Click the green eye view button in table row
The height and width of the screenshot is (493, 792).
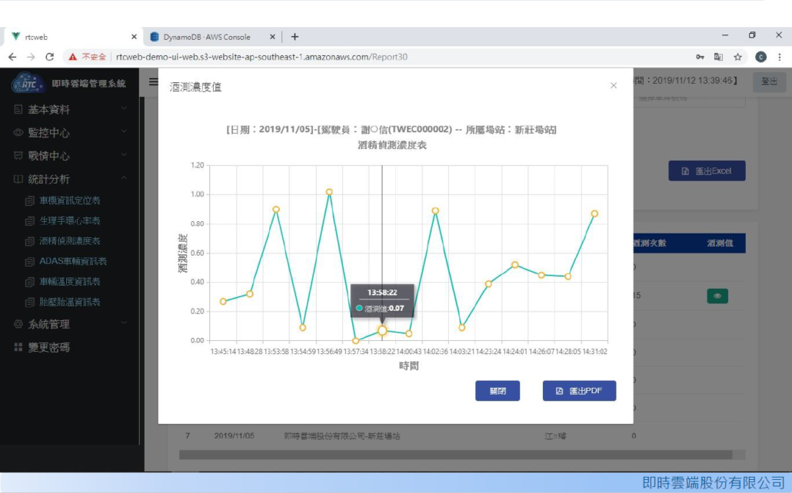(x=717, y=296)
